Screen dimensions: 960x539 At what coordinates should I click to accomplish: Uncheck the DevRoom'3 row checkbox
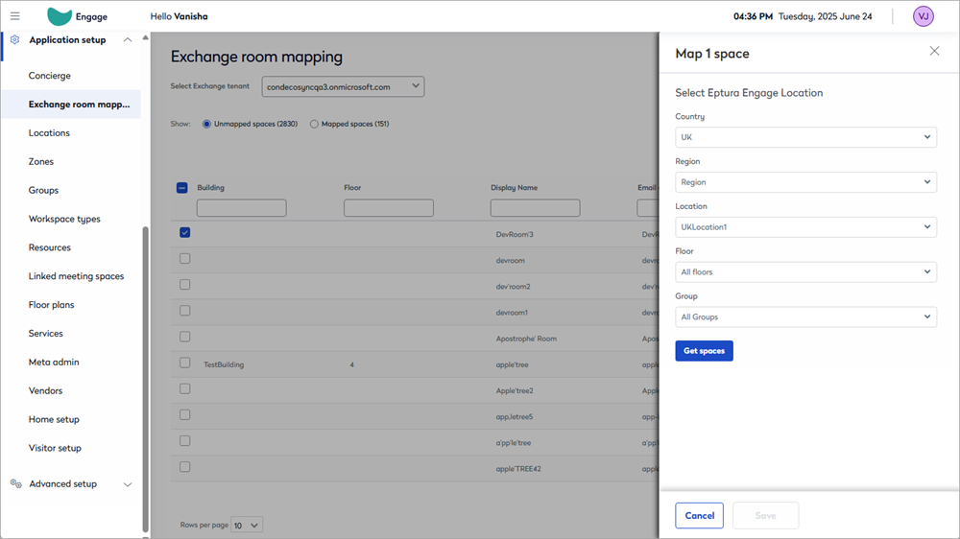(x=185, y=232)
